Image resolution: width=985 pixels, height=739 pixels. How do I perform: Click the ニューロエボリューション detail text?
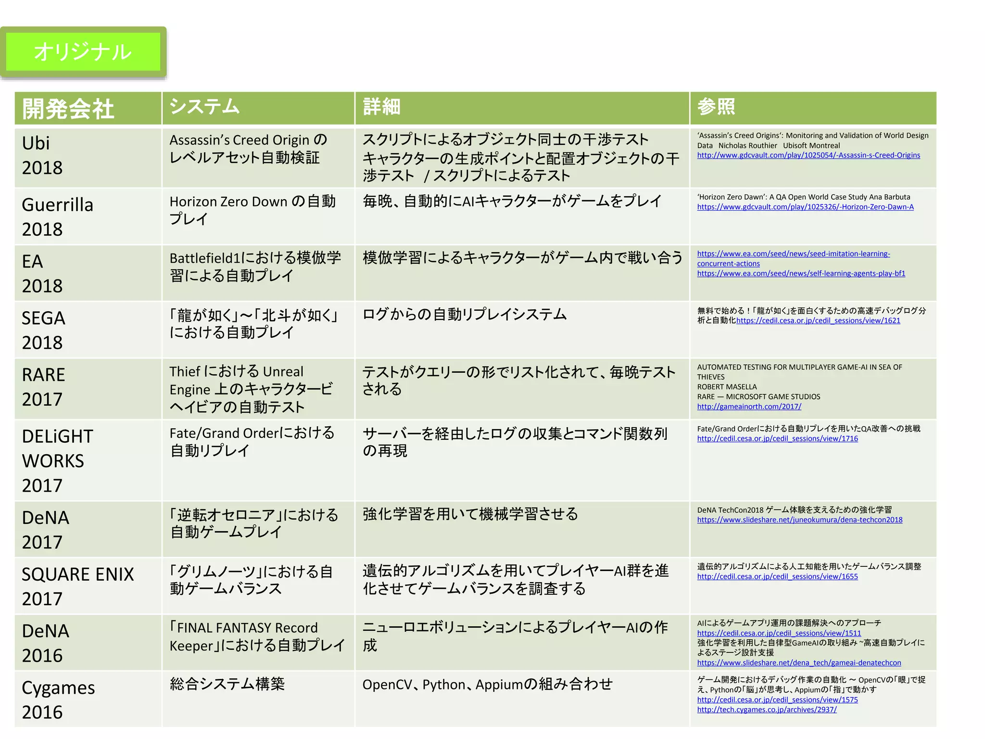coord(515,636)
